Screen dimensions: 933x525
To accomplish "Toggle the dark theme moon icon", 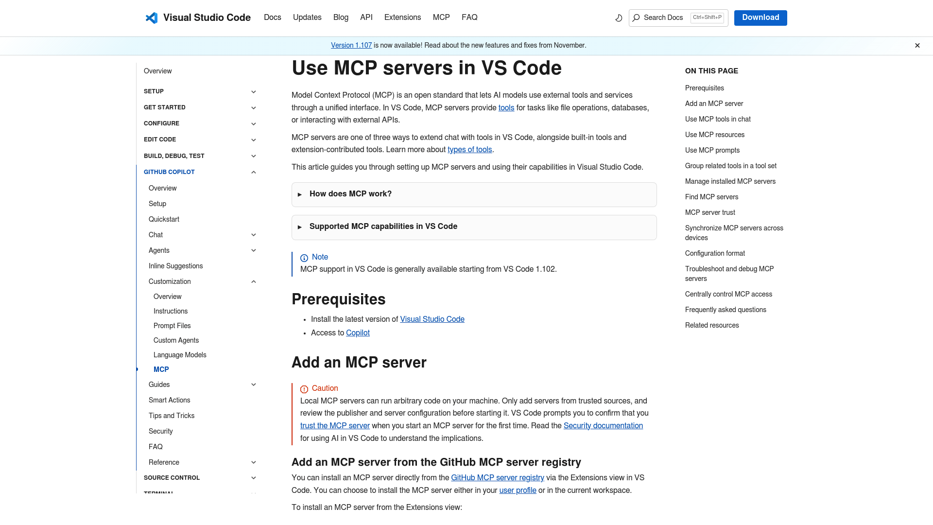I will pyautogui.click(x=619, y=18).
